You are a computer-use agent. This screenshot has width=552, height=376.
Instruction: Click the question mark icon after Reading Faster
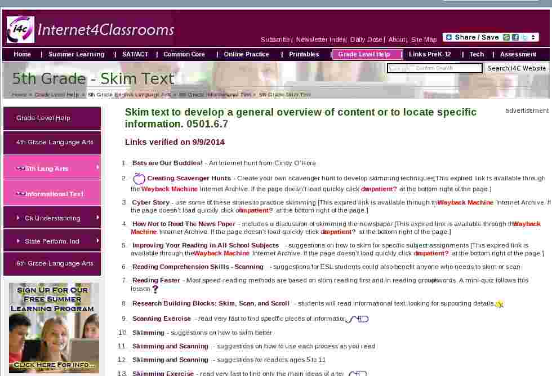(x=155, y=289)
